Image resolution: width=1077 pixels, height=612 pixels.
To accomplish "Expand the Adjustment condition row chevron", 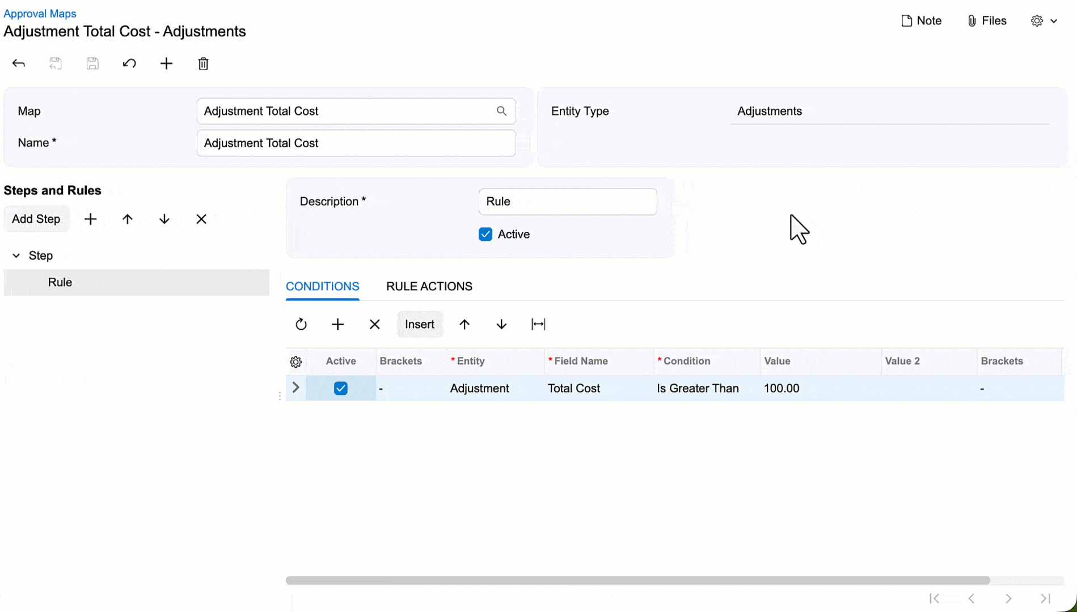I will coord(295,388).
